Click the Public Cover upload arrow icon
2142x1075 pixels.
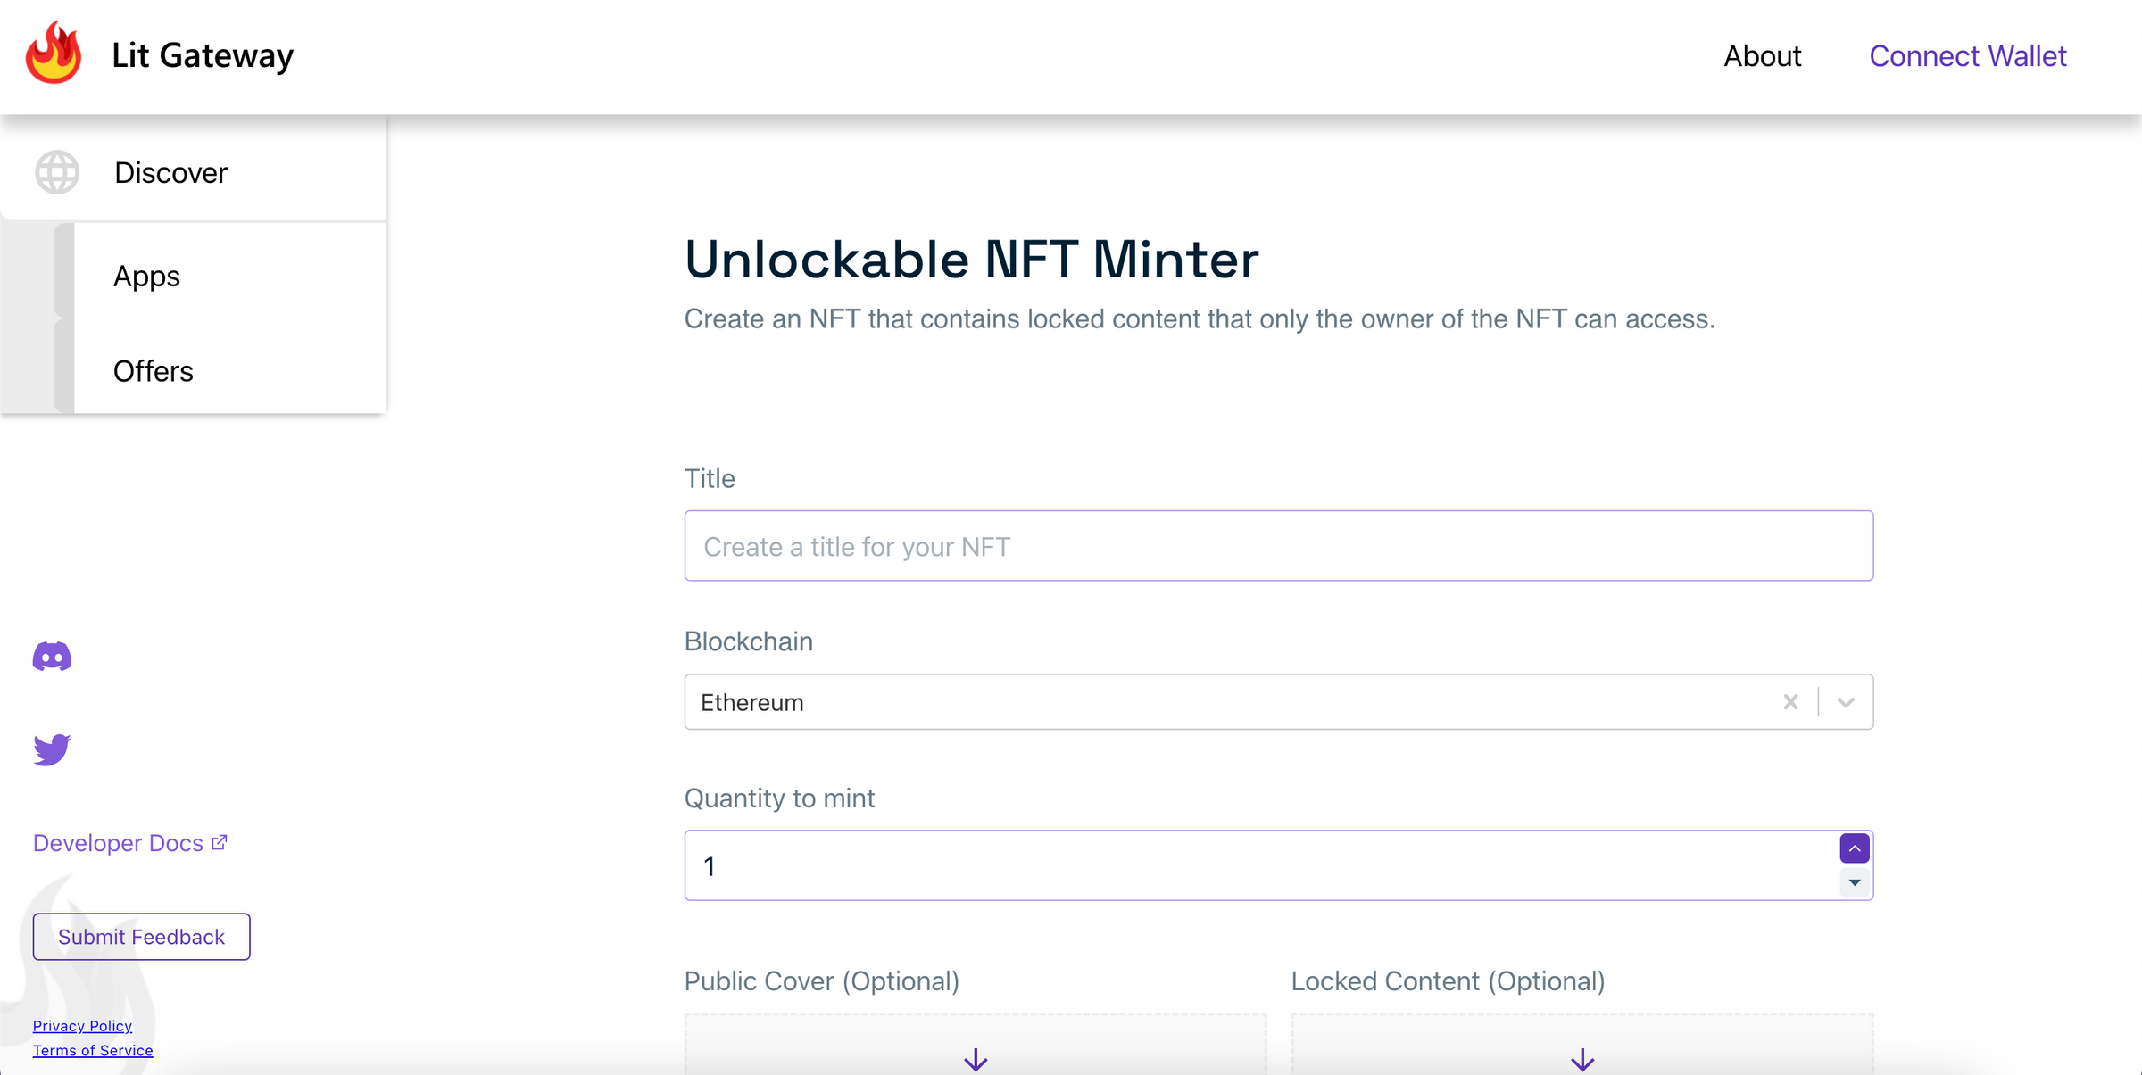[x=975, y=1060]
